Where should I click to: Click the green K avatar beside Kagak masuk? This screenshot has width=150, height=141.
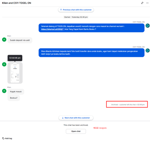[x=4, y=91]
